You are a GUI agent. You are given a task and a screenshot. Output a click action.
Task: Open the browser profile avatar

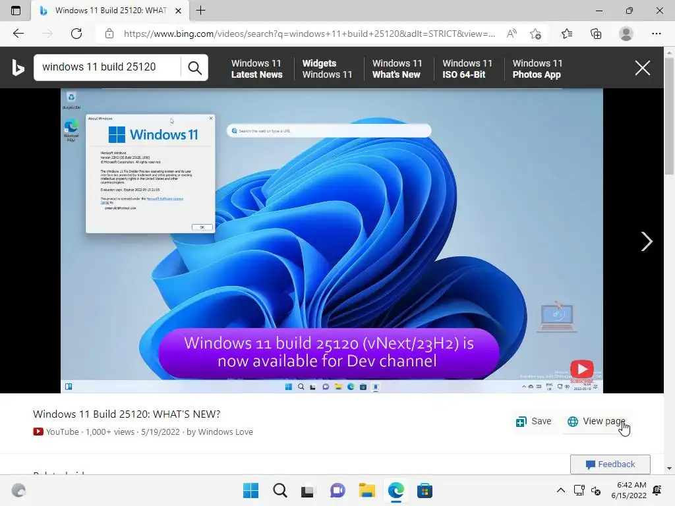pos(626,34)
